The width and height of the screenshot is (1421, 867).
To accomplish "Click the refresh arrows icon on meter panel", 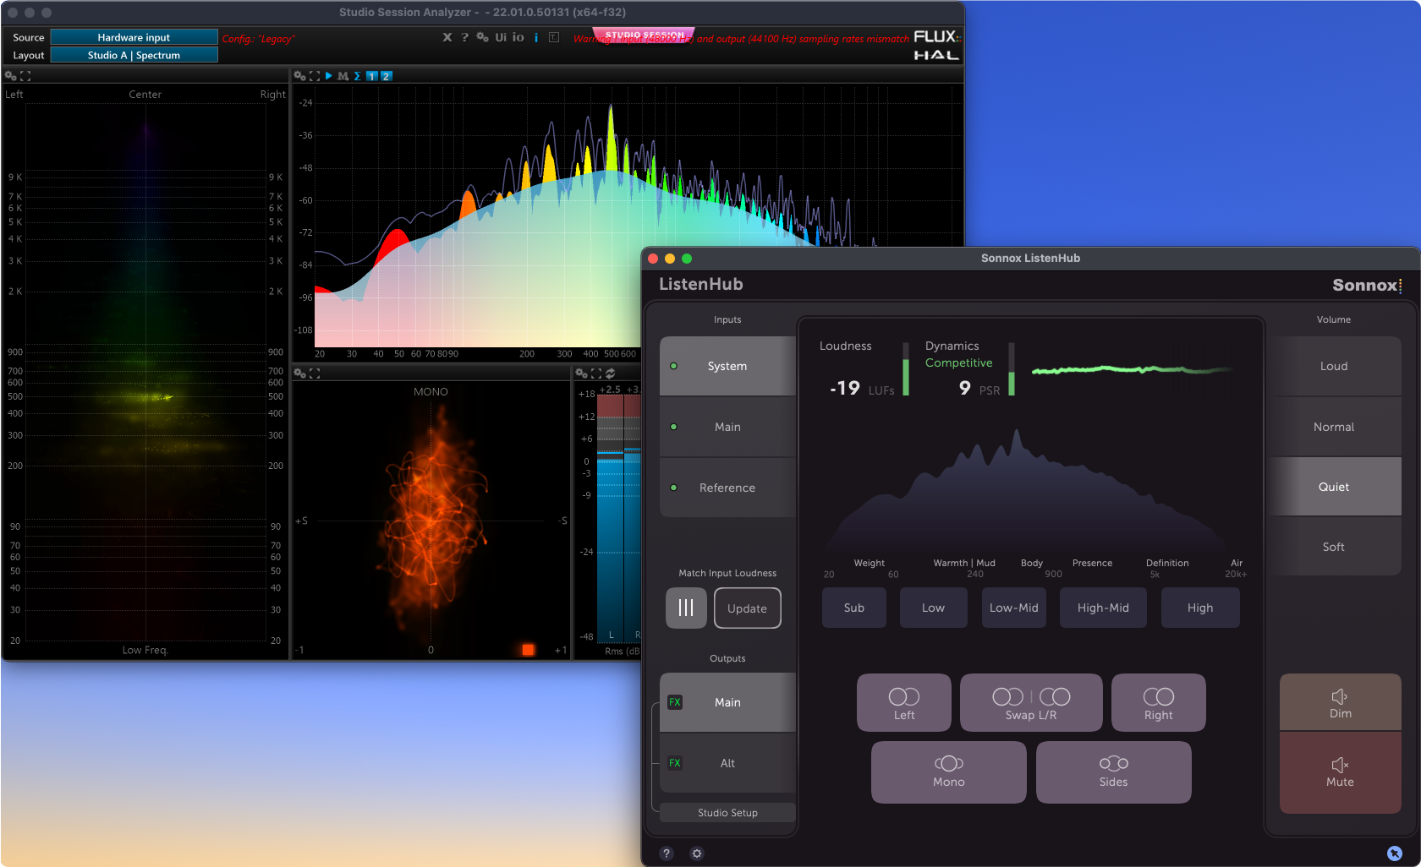I will point(610,374).
